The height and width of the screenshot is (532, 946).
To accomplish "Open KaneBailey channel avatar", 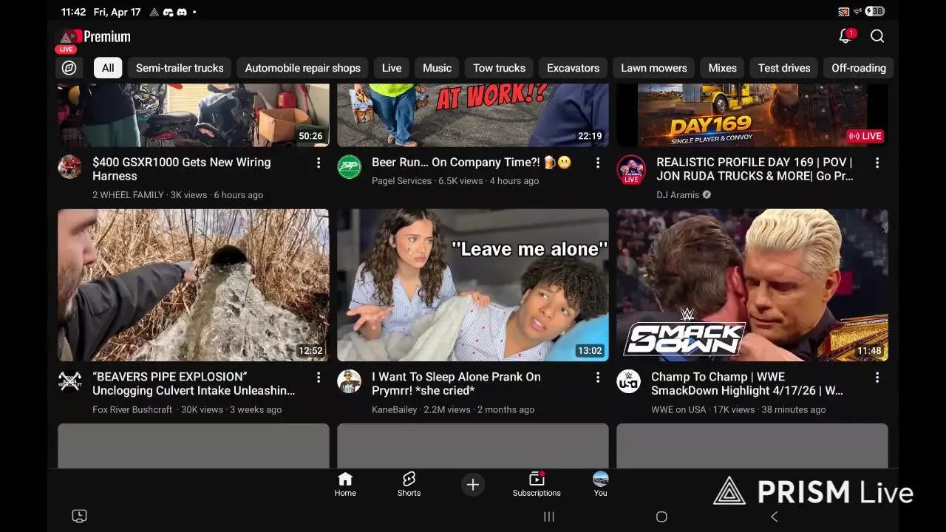I will [349, 381].
